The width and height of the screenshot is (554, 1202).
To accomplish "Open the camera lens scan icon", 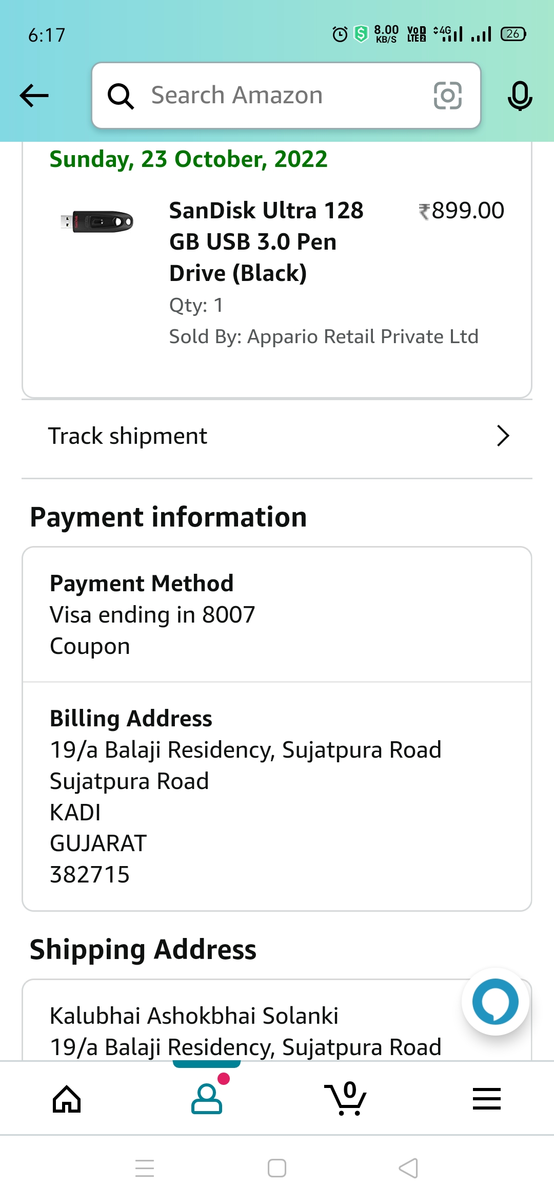I will (447, 96).
